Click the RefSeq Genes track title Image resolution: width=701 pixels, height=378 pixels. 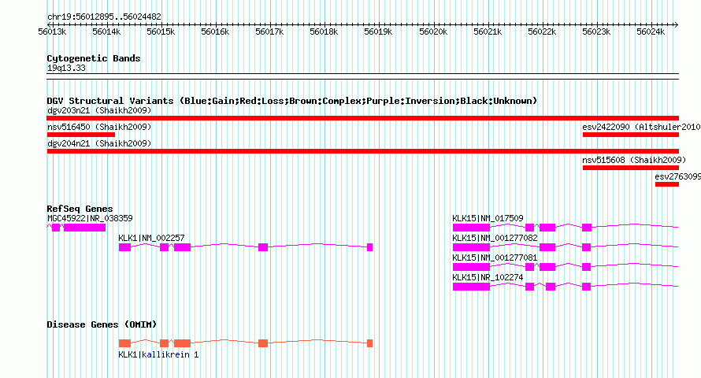[x=80, y=209]
